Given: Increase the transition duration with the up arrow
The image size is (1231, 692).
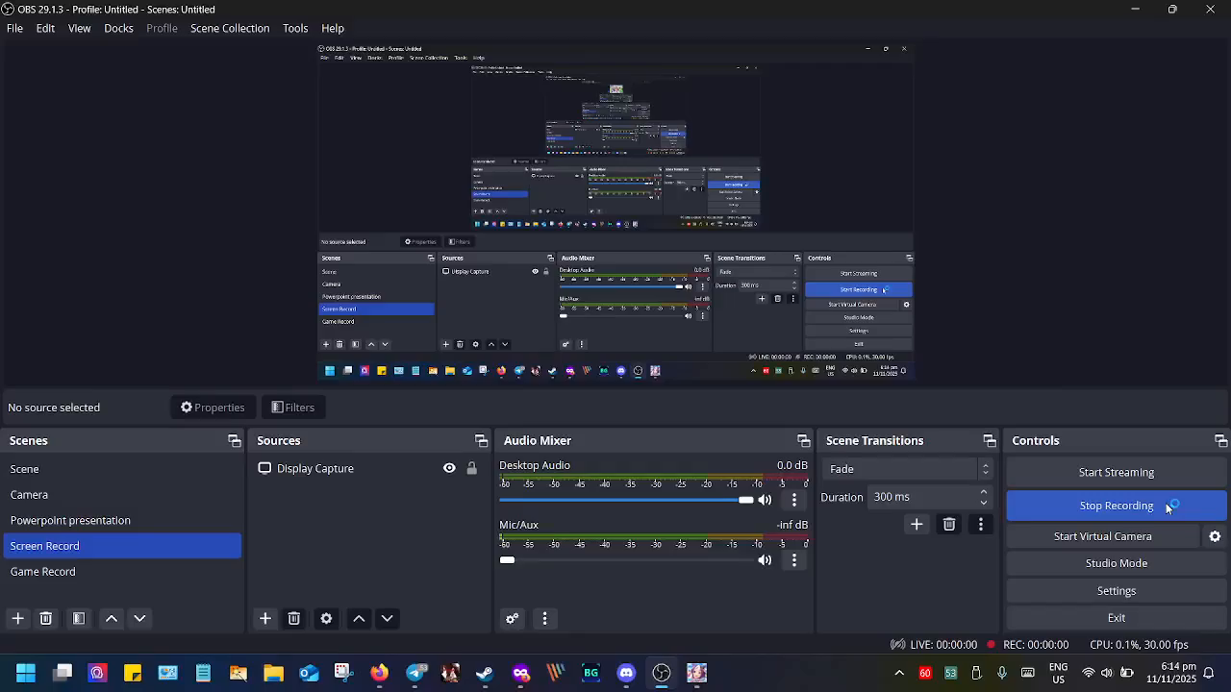Looking at the screenshot, I should (x=984, y=492).
